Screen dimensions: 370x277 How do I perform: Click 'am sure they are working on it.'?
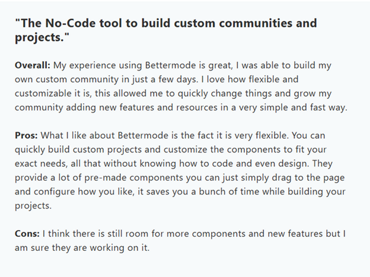82,248
